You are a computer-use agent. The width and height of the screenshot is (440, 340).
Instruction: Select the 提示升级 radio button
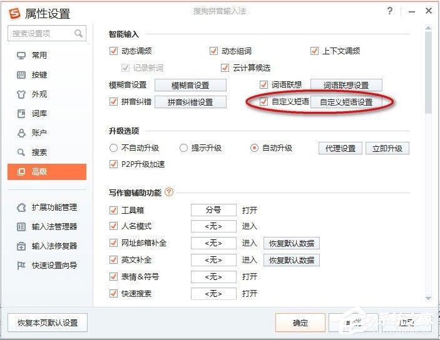[183, 147]
